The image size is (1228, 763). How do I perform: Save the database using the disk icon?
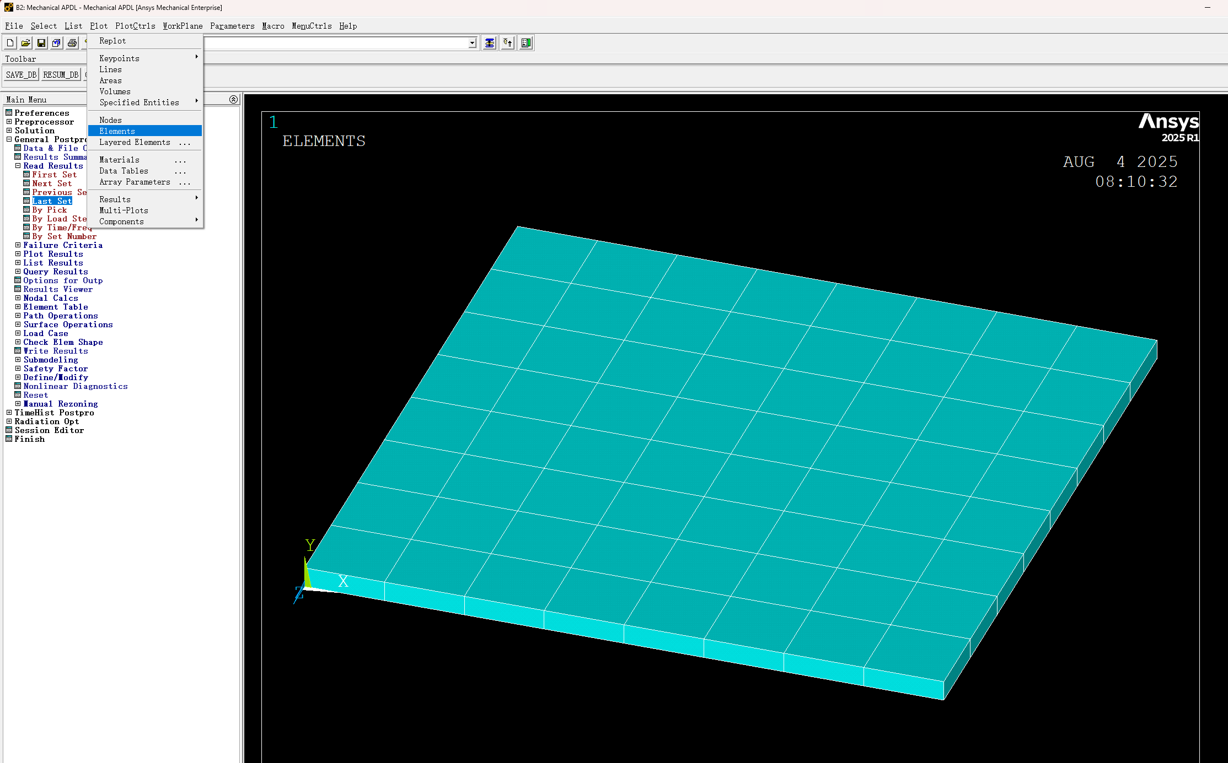tap(41, 42)
